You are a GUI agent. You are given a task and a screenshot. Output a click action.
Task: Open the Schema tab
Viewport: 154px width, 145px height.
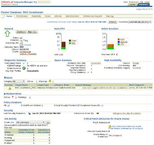click(x=58, y=16)
